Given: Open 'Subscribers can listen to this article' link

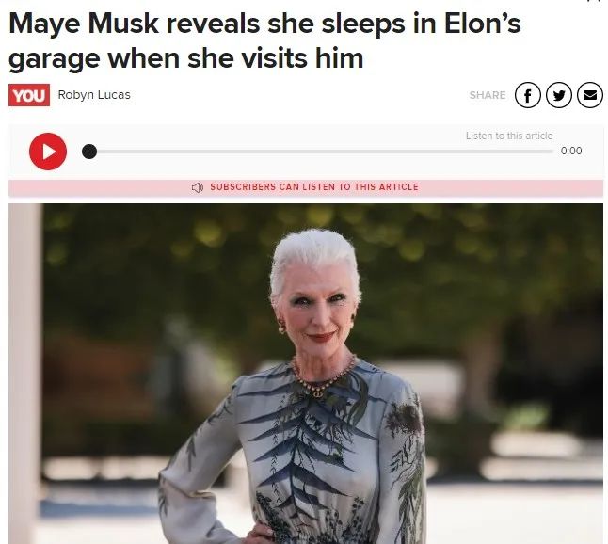Looking at the screenshot, I should coord(314,187).
